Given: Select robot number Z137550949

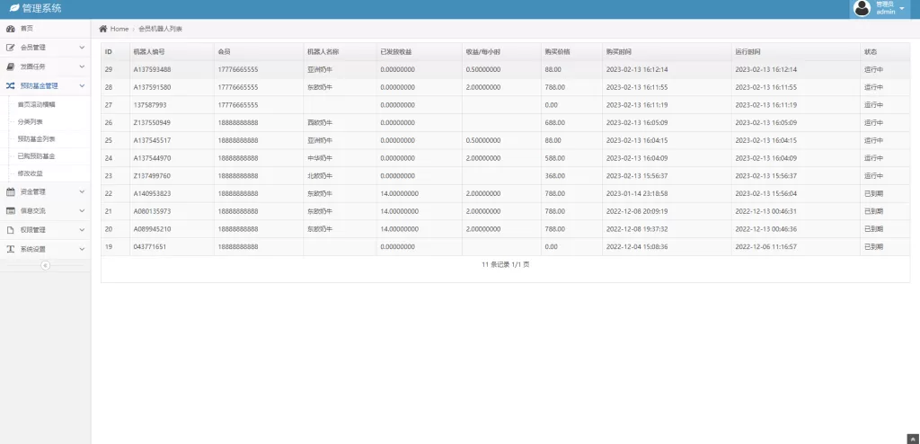Looking at the screenshot, I should [152, 123].
